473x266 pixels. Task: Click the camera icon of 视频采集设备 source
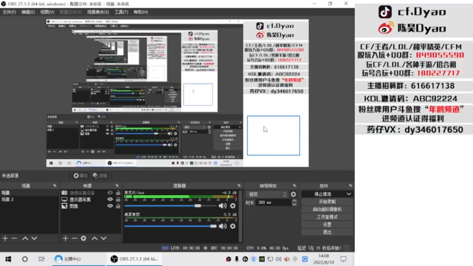pyautogui.click(x=64, y=193)
